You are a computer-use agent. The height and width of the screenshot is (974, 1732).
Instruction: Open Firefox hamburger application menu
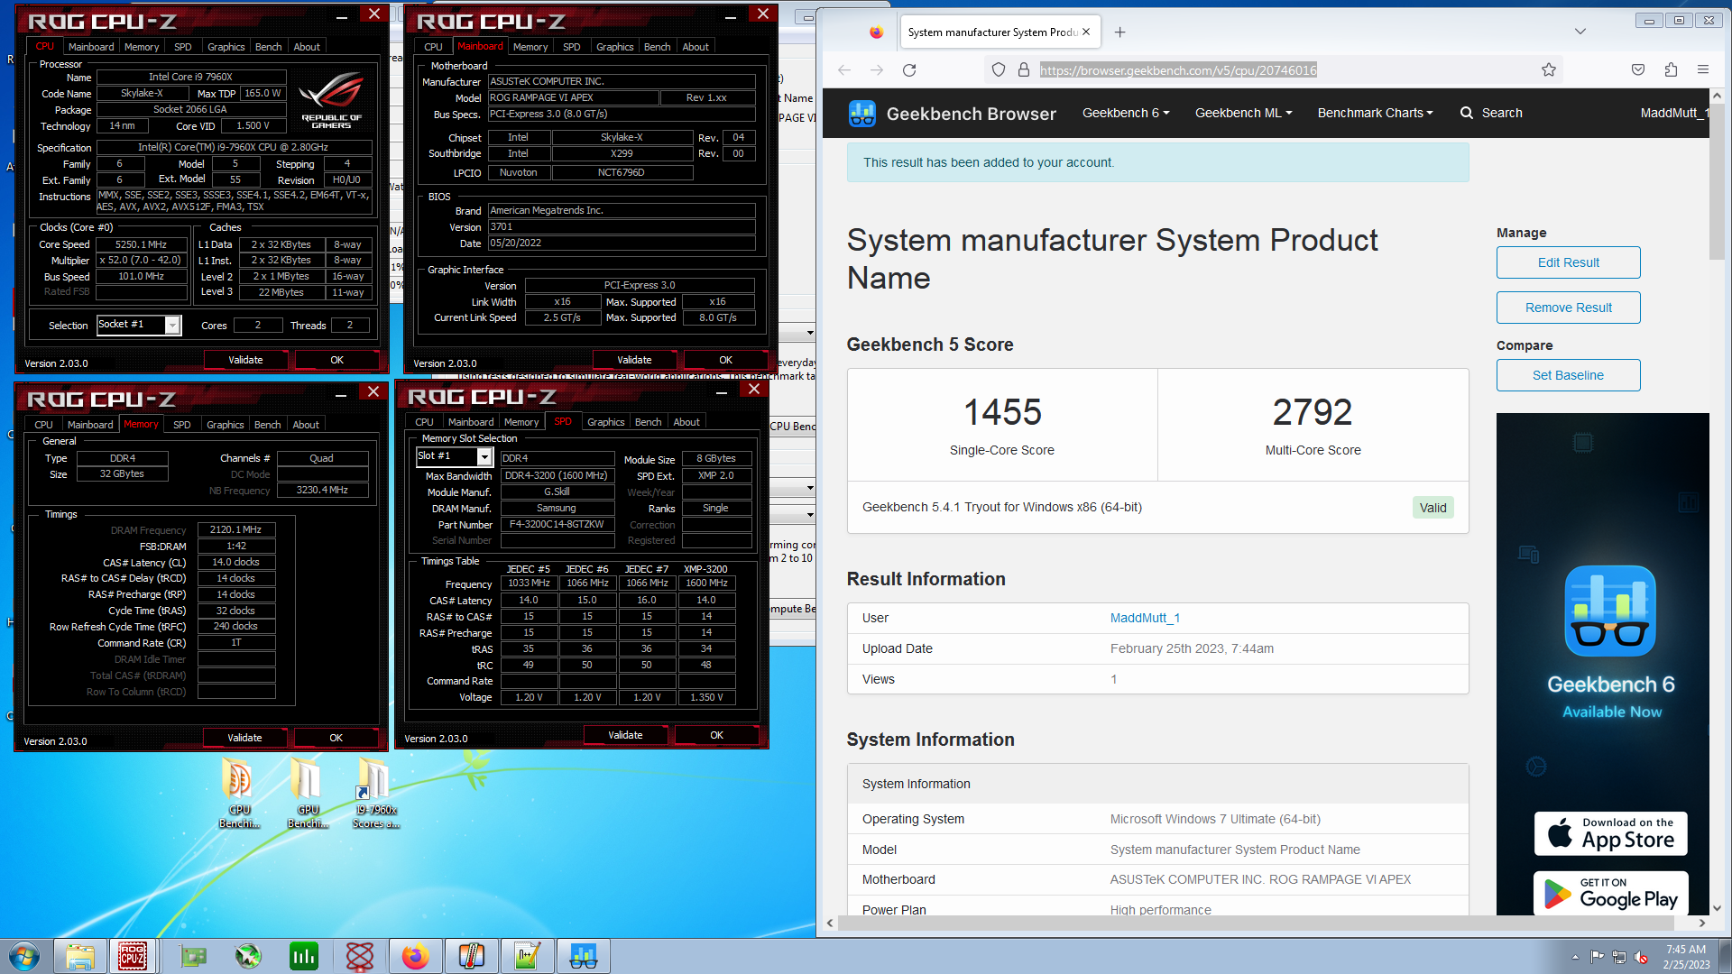pos(1703,70)
